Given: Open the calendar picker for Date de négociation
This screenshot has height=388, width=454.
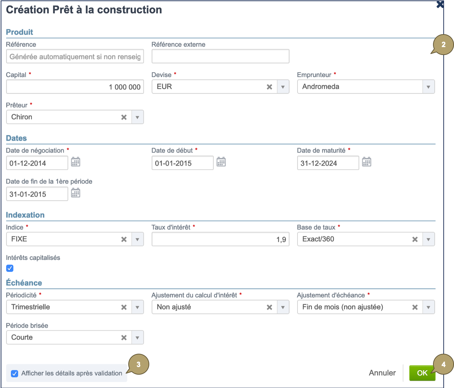Looking at the screenshot, I should pos(76,162).
